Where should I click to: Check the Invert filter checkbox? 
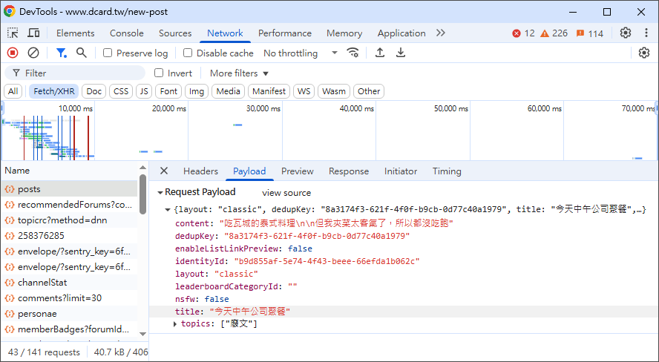click(159, 73)
